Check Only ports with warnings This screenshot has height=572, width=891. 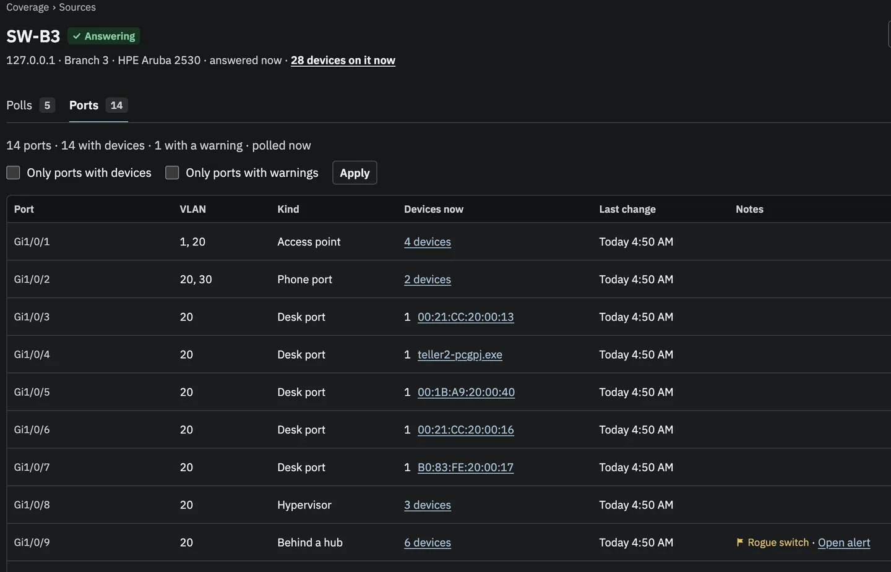tap(172, 173)
